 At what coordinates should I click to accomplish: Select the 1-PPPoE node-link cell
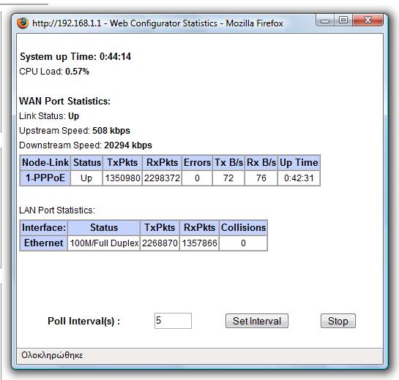(x=45, y=178)
